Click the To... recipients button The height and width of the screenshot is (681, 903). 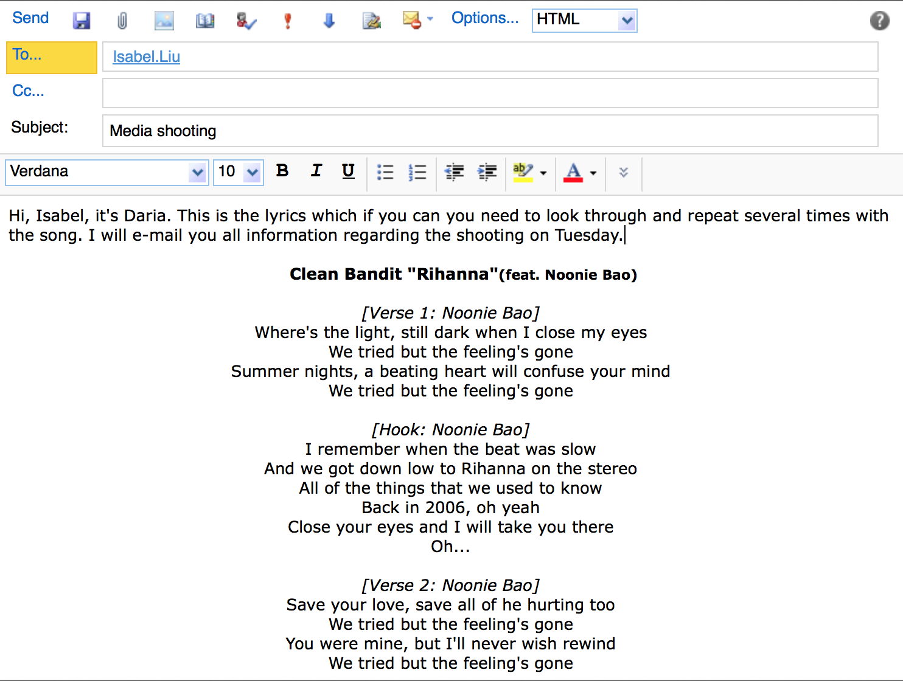52,57
